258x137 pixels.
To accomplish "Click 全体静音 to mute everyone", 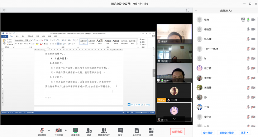I will click(207, 133).
